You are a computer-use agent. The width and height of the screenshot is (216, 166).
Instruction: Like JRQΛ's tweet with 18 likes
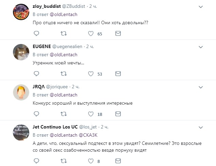91,114
